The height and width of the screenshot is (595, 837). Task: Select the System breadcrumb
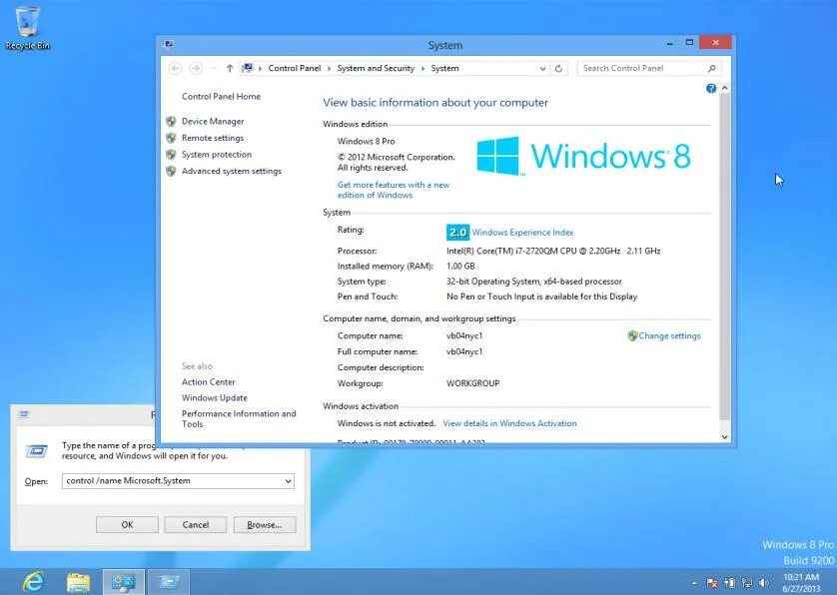point(444,68)
